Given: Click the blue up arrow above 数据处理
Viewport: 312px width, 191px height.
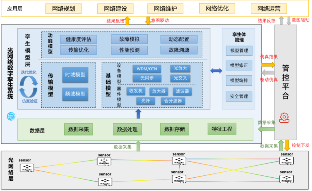Looking at the screenshot, I should [x=138, y=114].
